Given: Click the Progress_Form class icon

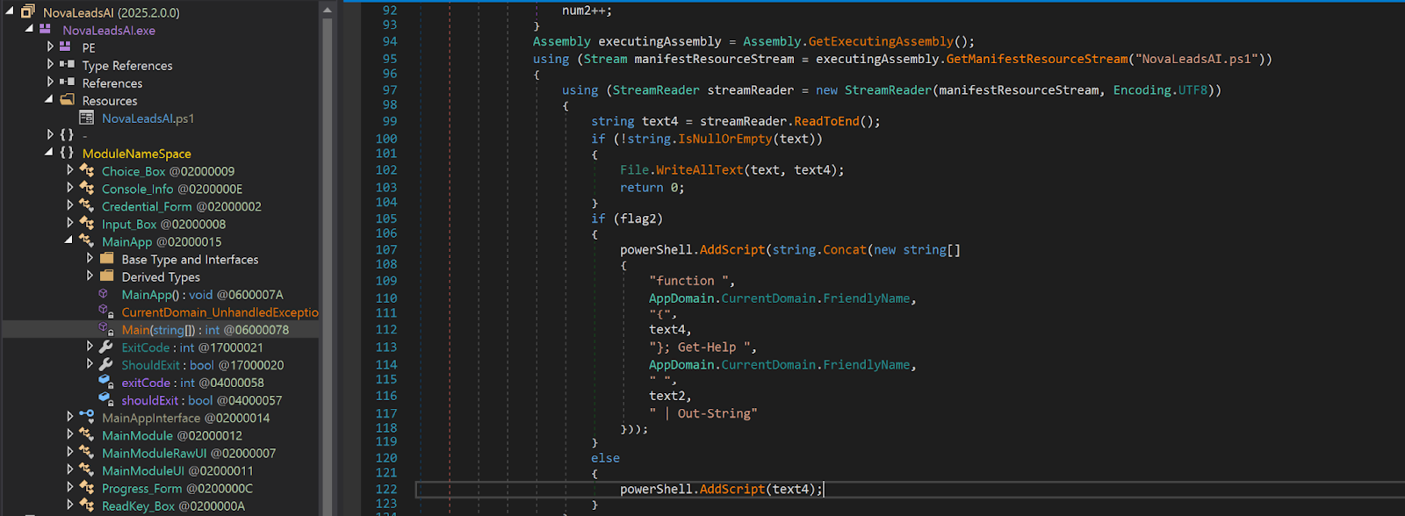Looking at the screenshot, I should click(87, 487).
